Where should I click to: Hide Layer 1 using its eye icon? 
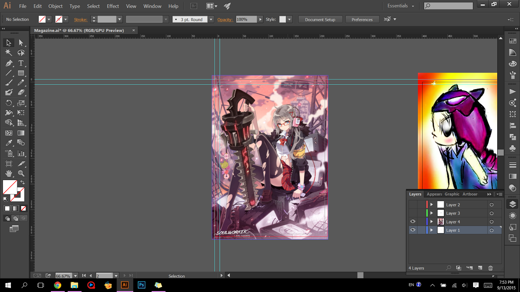(413, 230)
